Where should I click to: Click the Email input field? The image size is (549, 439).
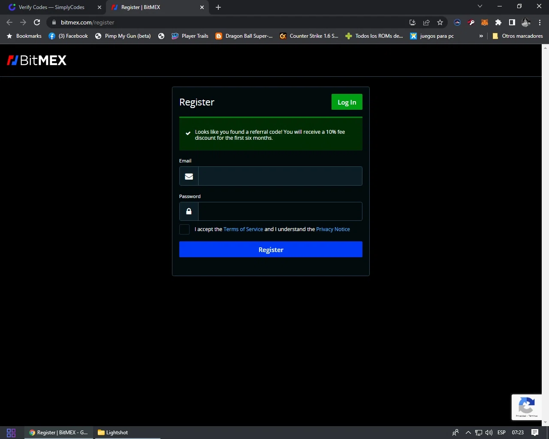pyautogui.click(x=280, y=176)
